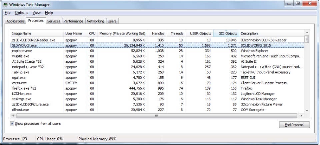
Task: Click Client Server Runtime Process description
Action: (264, 83)
